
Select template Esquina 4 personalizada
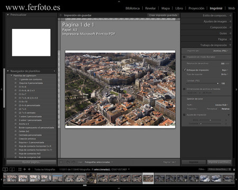point(31,83)
